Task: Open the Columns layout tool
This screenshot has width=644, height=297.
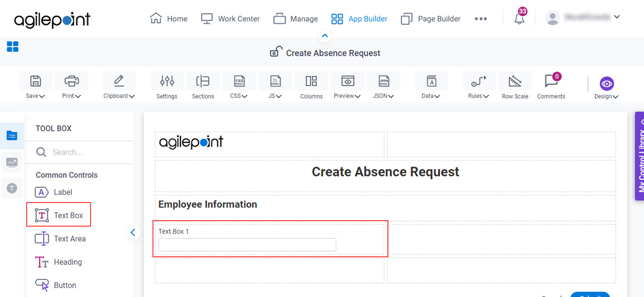Action: click(311, 81)
